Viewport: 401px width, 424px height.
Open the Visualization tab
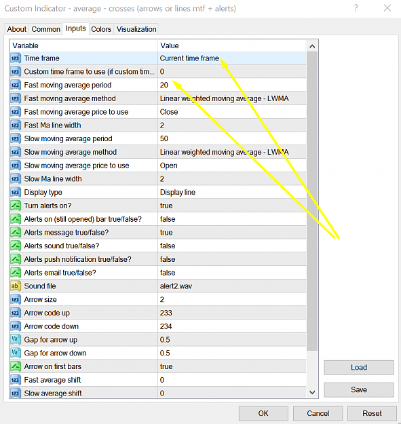point(136,29)
